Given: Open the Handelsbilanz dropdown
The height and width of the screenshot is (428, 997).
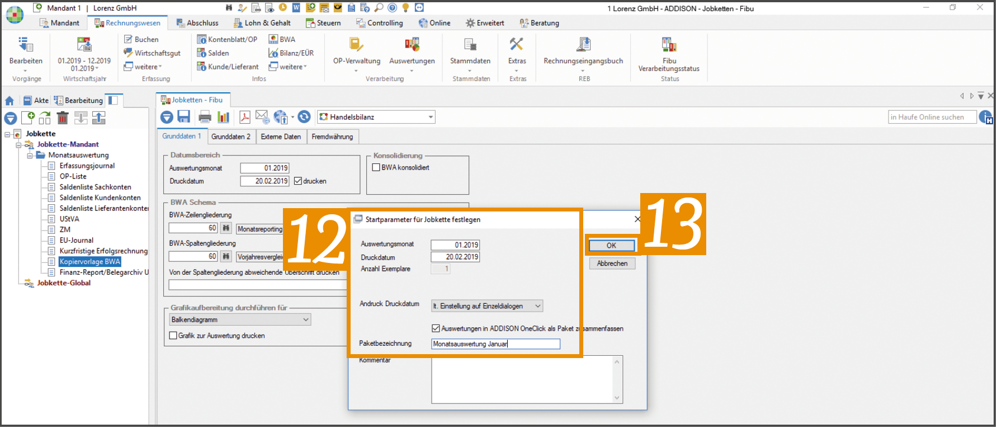Looking at the screenshot, I should coord(376,117).
